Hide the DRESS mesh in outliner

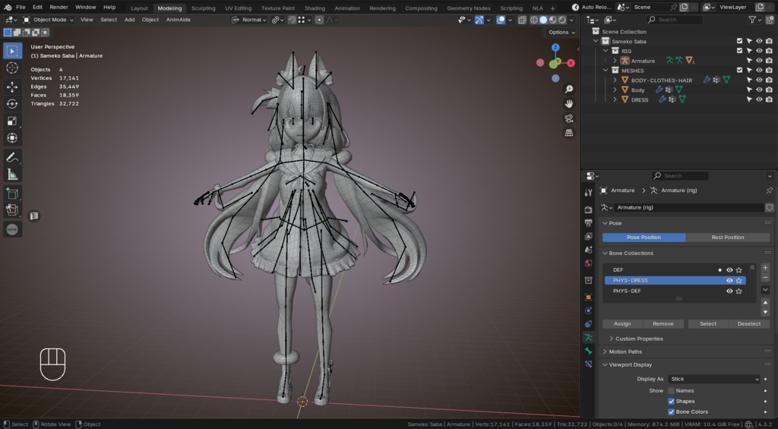point(759,99)
